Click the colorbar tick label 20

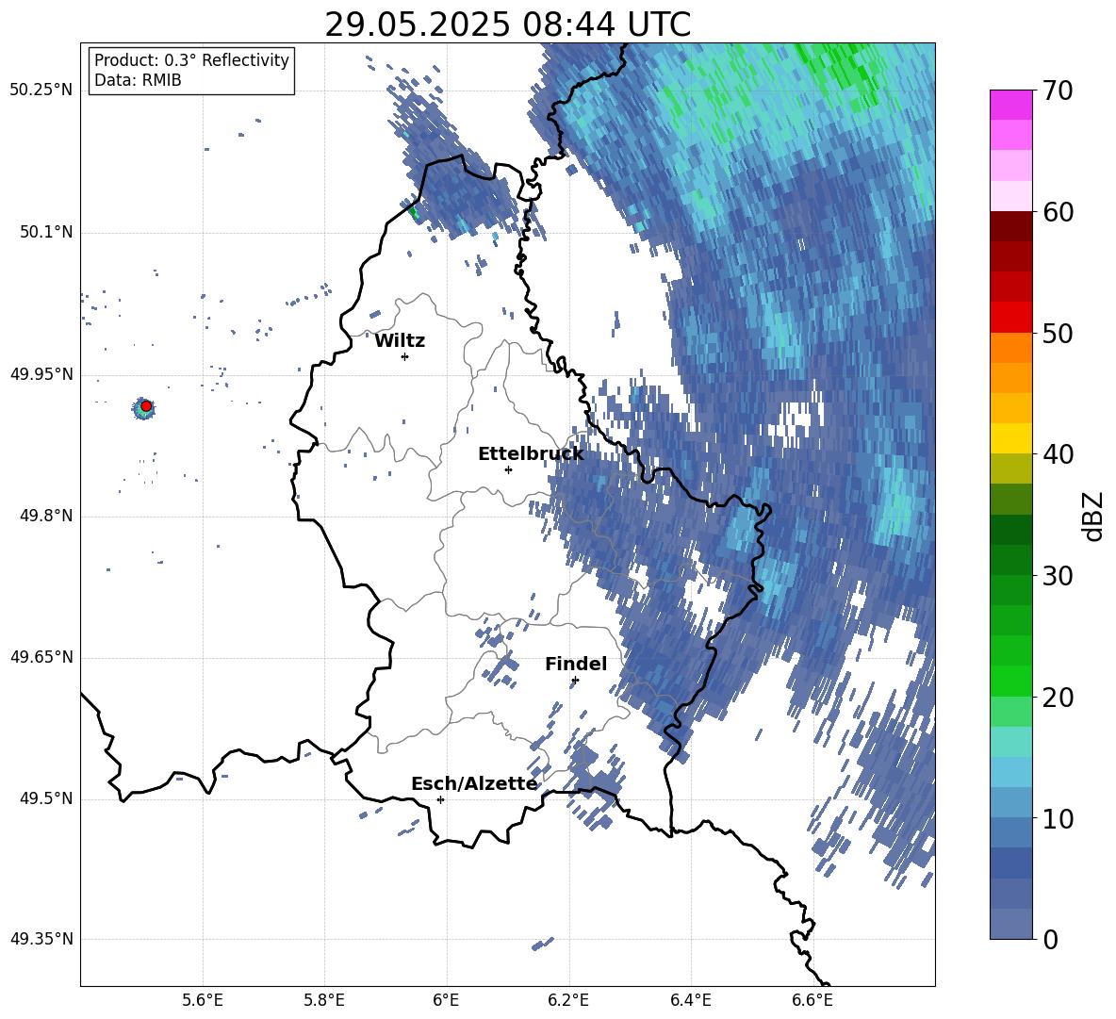tap(1058, 698)
